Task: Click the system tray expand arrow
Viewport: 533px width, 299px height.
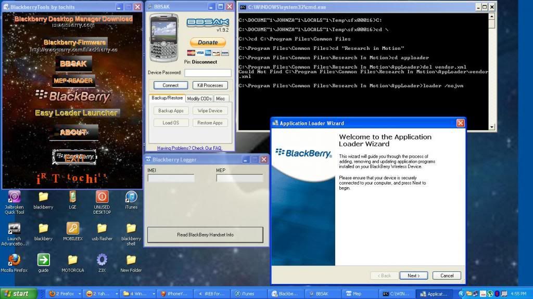Action: [461, 294]
